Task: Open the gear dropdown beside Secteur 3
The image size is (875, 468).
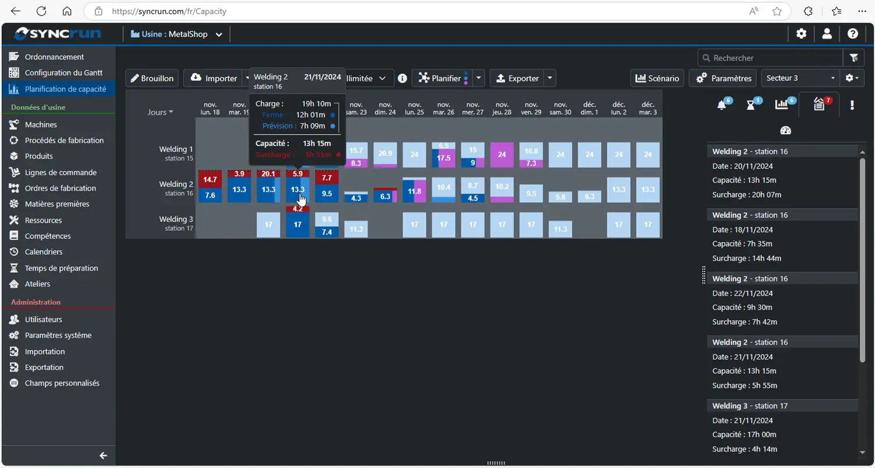Action: (852, 78)
